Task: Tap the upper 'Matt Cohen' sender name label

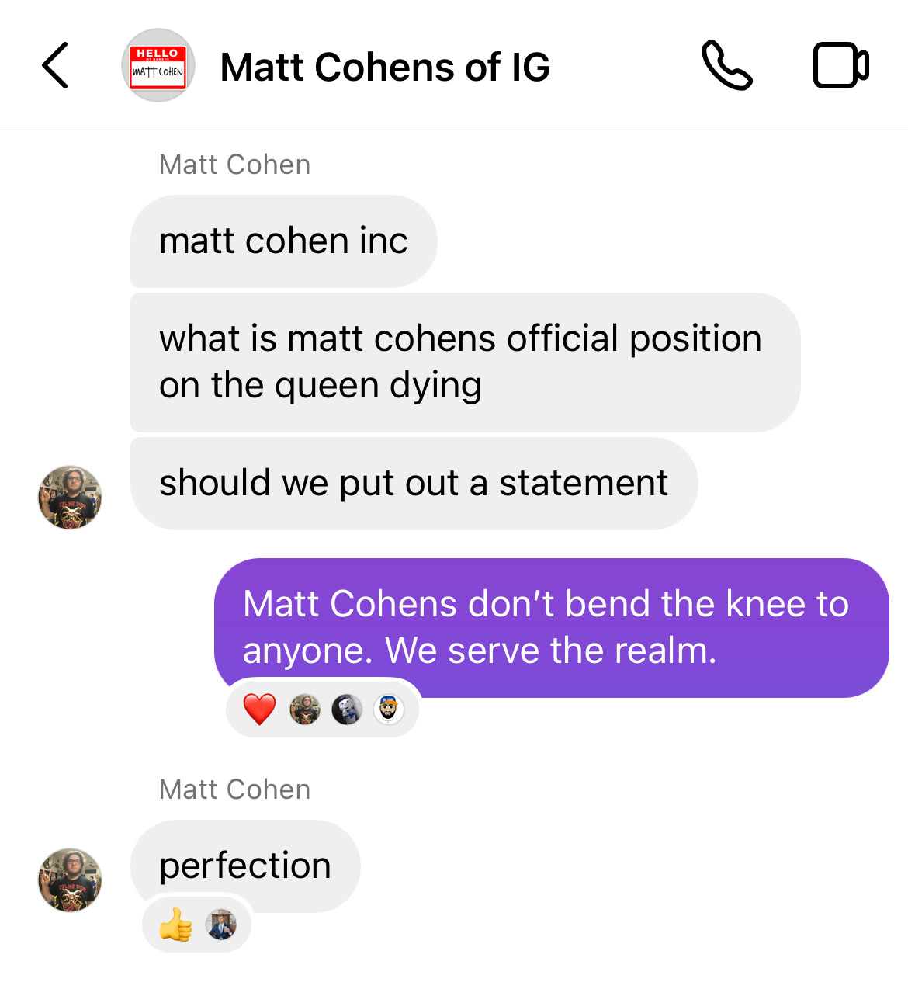Action: coord(234,165)
